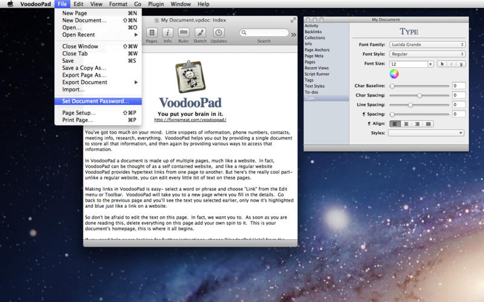Toggle underline in Type palette
The height and width of the screenshot is (302, 484).
point(461,64)
